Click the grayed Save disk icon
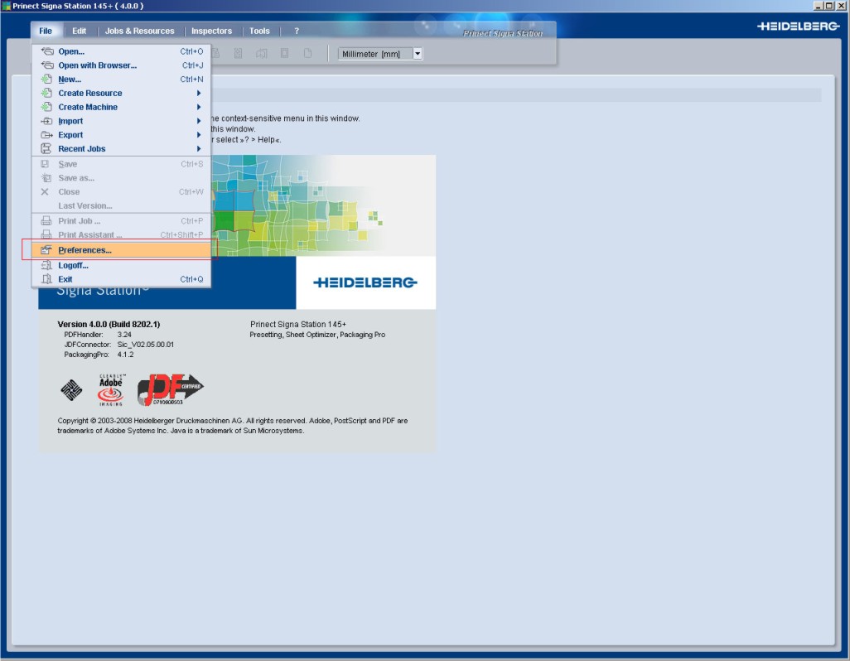Viewport: 850px width, 661px height. point(46,164)
